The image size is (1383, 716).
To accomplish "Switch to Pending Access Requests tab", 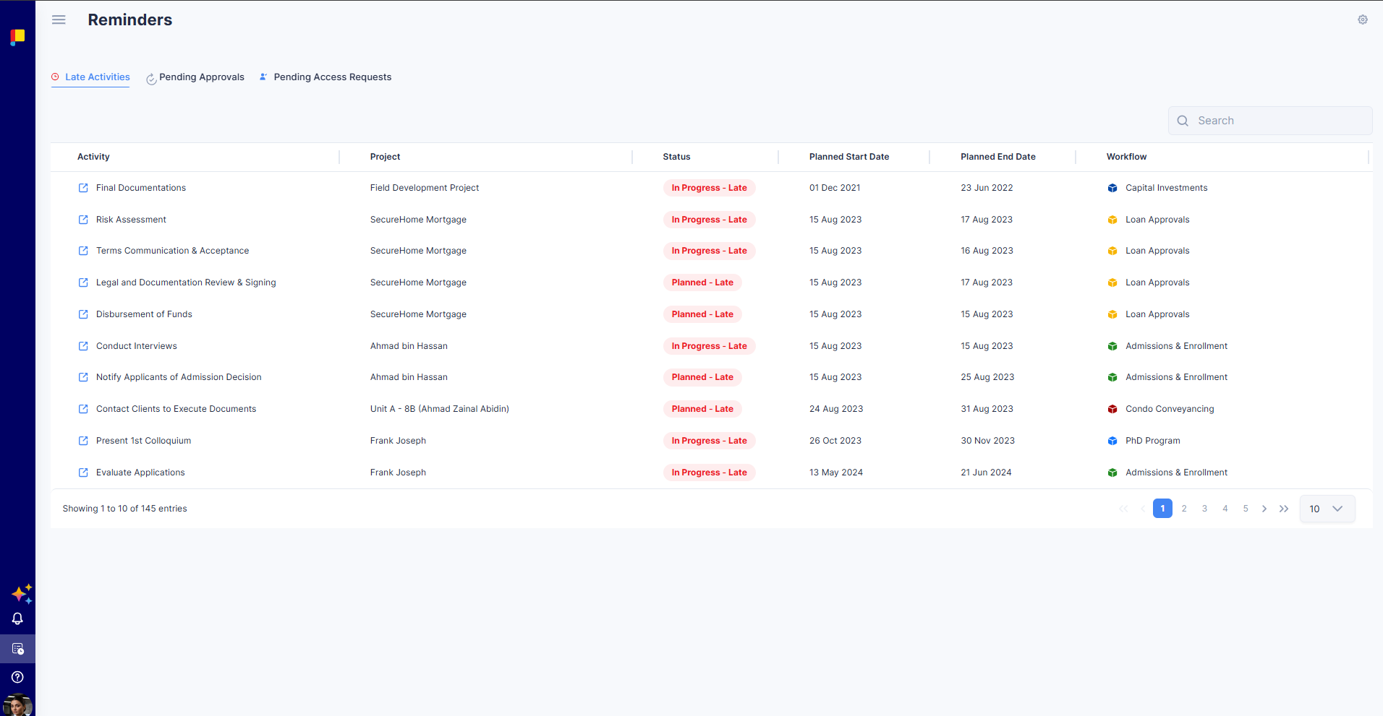I will pyautogui.click(x=325, y=77).
